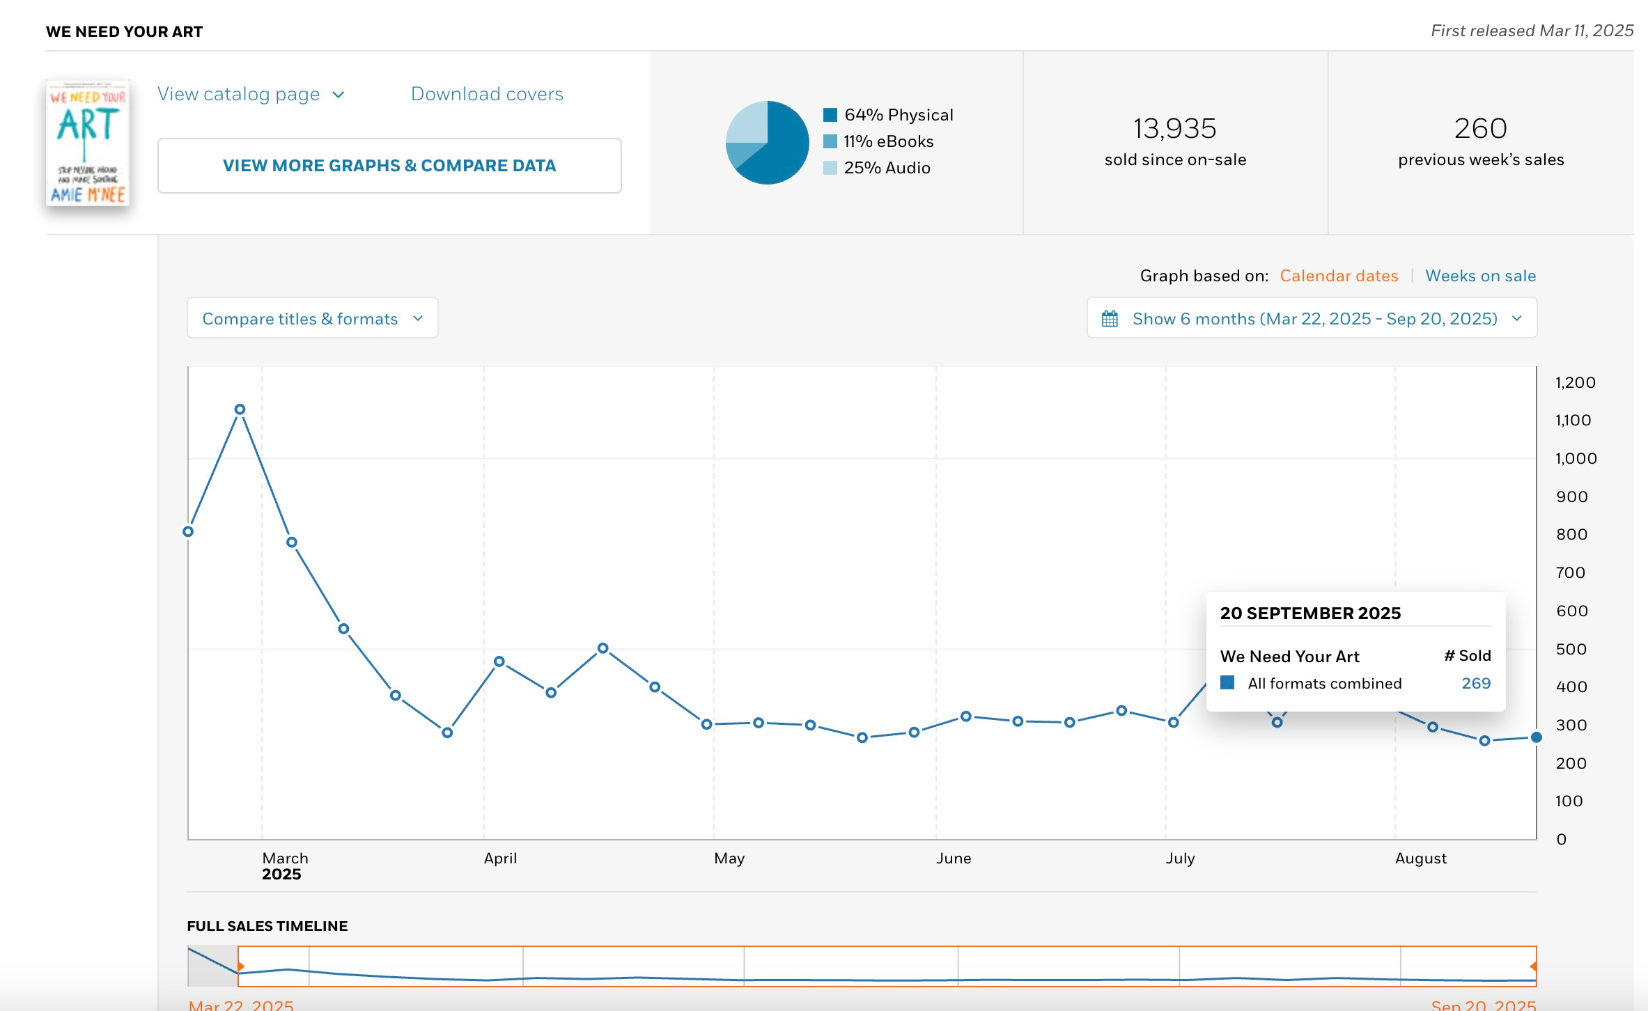The width and height of the screenshot is (1648, 1011).
Task: Click the left orange timeline range handle
Action: click(x=240, y=966)
